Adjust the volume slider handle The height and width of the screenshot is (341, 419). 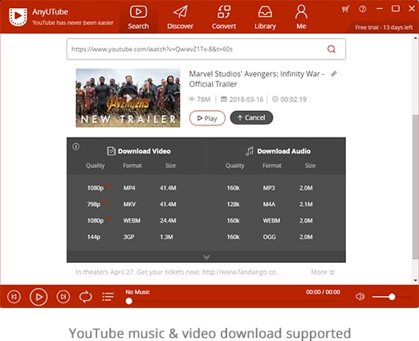coord(392,297)
